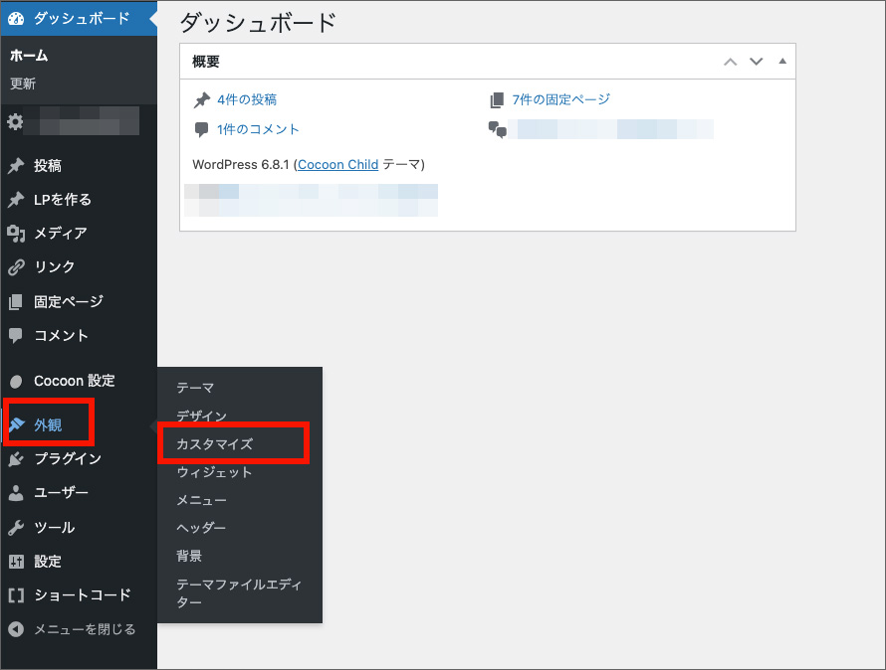Viewport: 886px width, 670px height.
Task: Click the double-bubble icon in 概要 panel
Action: 497,130
